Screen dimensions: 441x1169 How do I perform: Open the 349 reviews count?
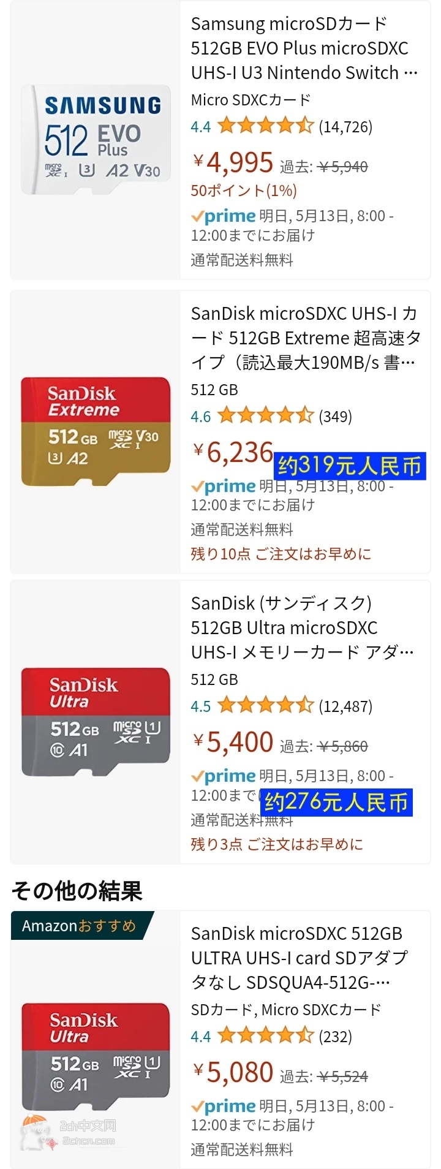pos(336,417)
